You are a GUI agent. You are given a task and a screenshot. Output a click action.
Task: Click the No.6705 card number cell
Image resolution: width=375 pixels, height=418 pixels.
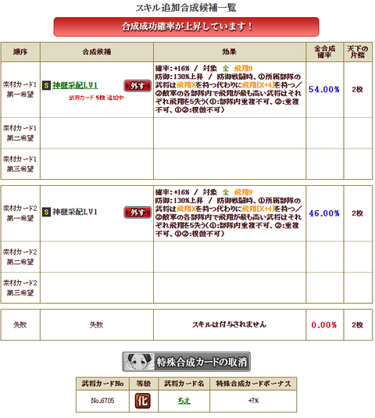102,401
